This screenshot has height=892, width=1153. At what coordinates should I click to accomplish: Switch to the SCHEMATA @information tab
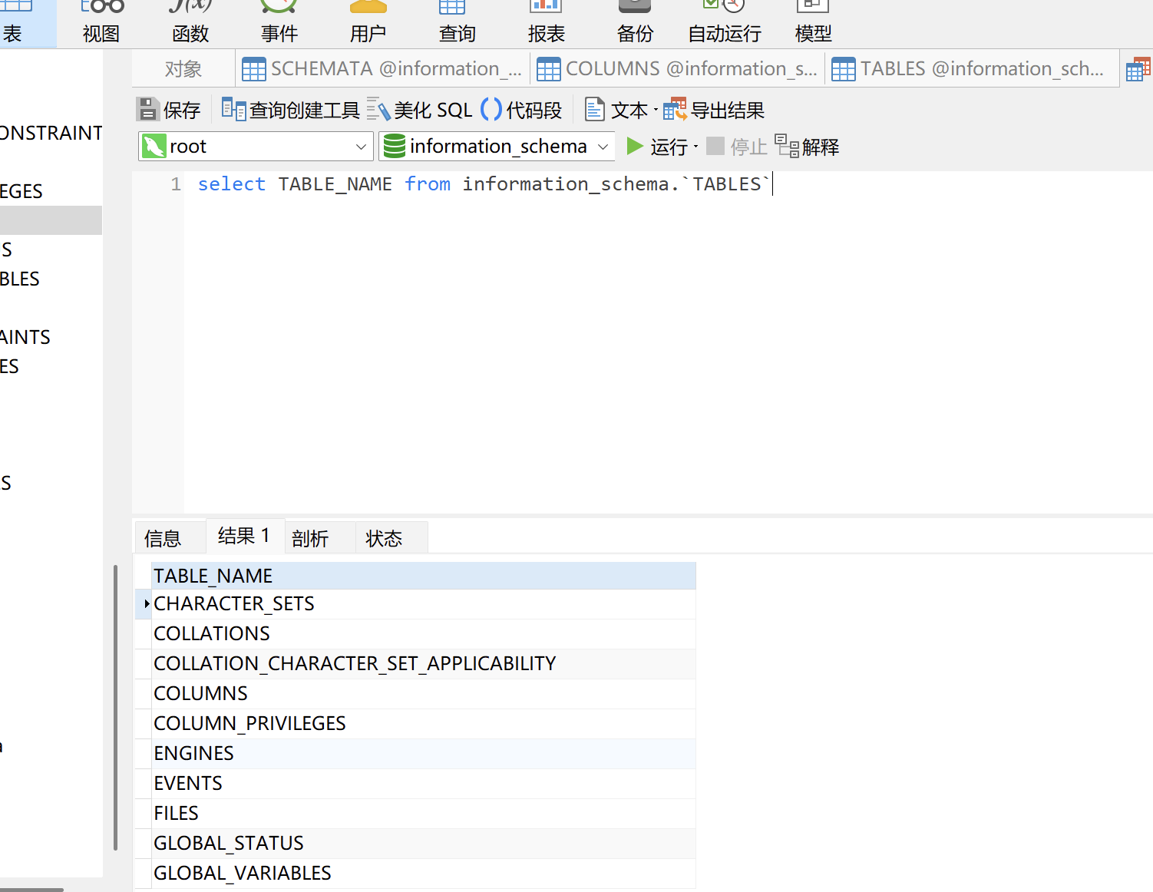(x=382, y=69)
